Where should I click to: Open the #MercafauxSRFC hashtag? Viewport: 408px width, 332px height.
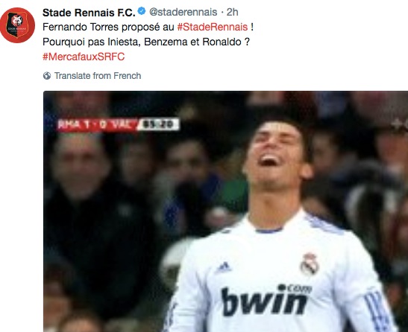tap(84, 57)
